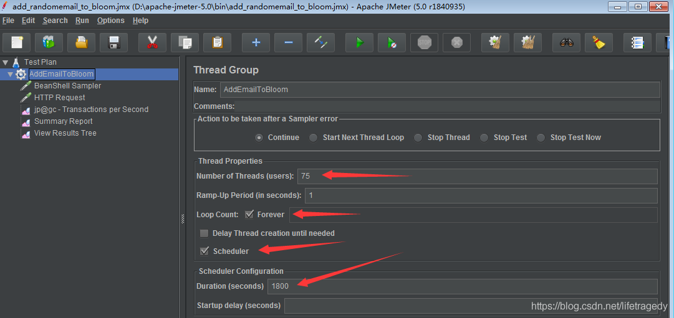Open the Function Helper list icon
674x318 pixels.
(x=637, y=42)
